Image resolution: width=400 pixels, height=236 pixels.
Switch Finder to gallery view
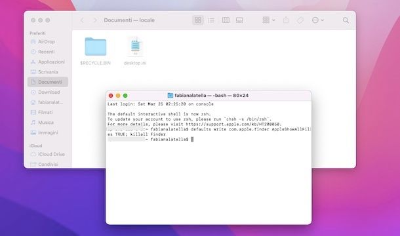pyautogui.click(x=239, y=20)
